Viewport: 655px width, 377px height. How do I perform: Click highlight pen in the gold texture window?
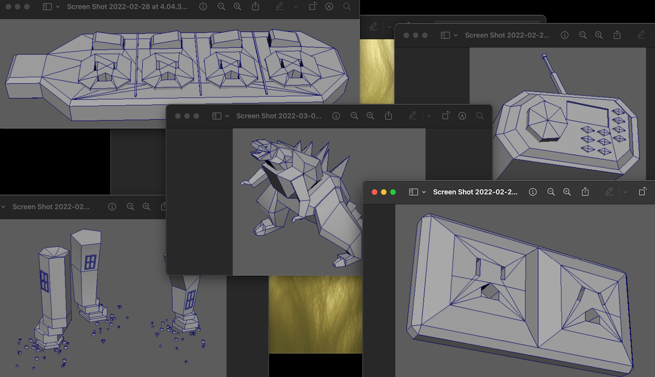click(373, 27)
